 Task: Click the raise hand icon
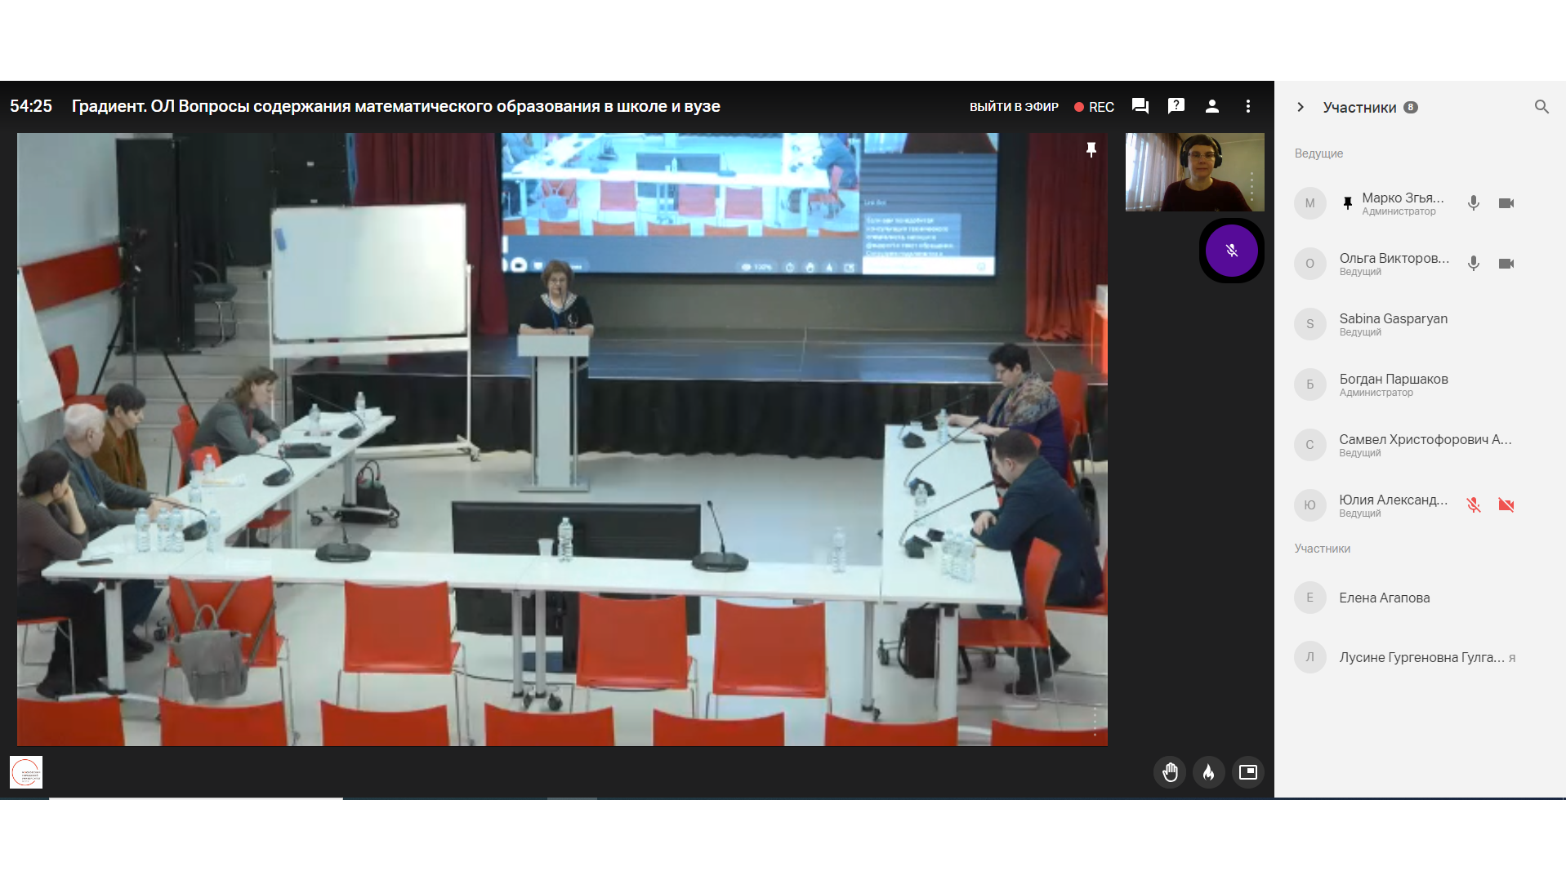(x=1170, y=772)
